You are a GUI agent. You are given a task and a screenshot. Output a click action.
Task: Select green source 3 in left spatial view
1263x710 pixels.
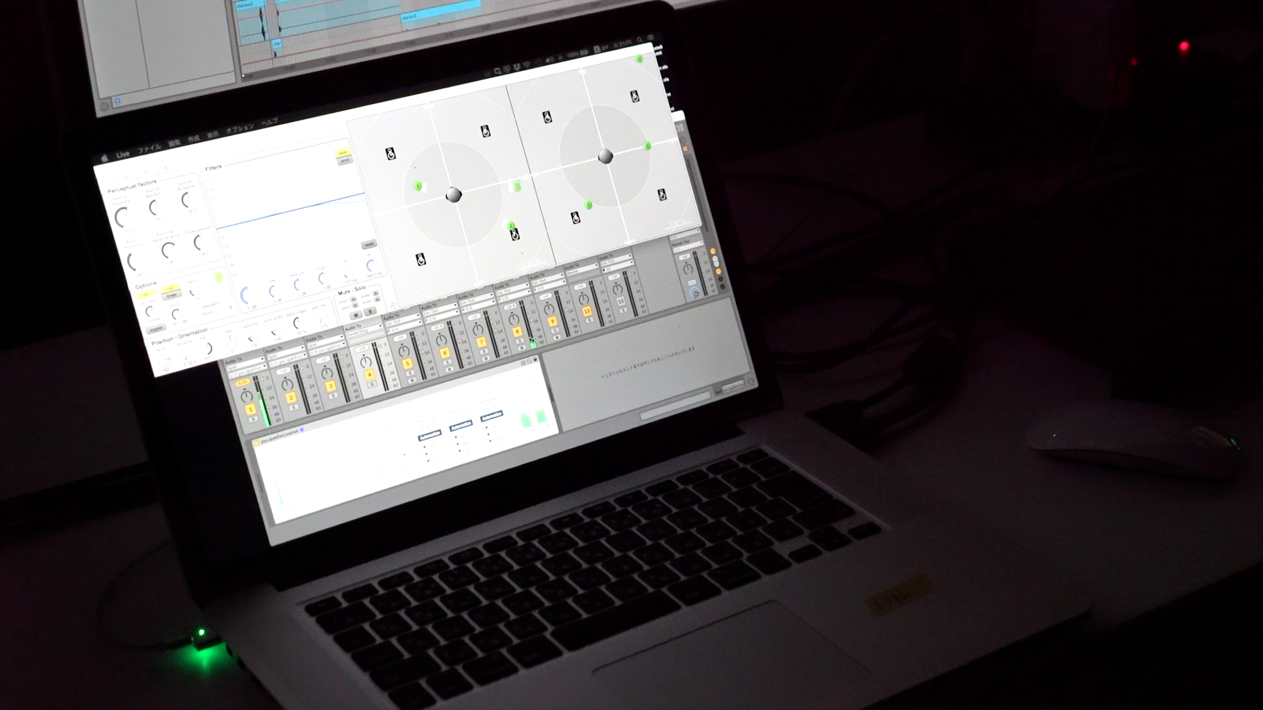click(x=418, y=187)
